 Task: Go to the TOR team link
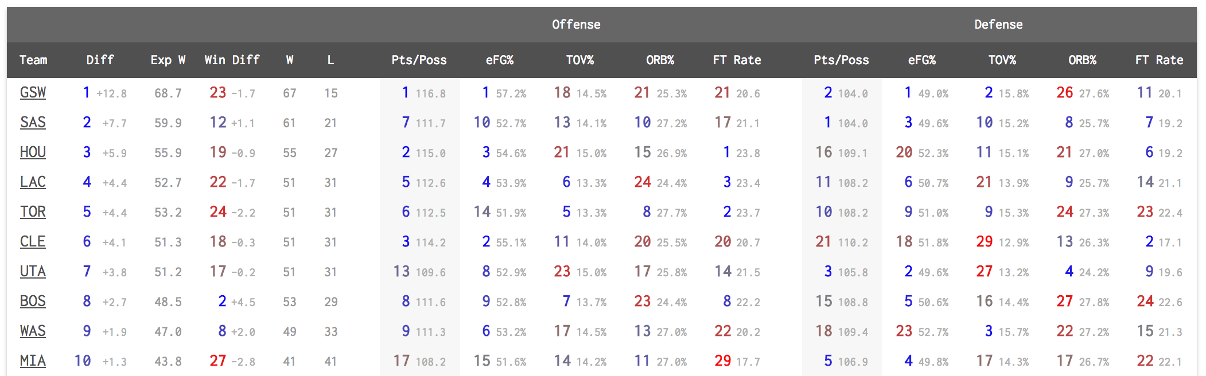pos(33,212)
